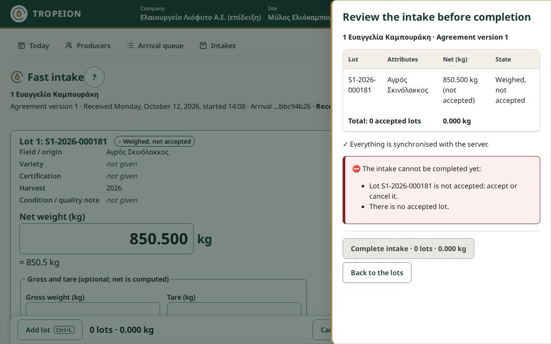Click the Today calendar icon

click(22, 46)
